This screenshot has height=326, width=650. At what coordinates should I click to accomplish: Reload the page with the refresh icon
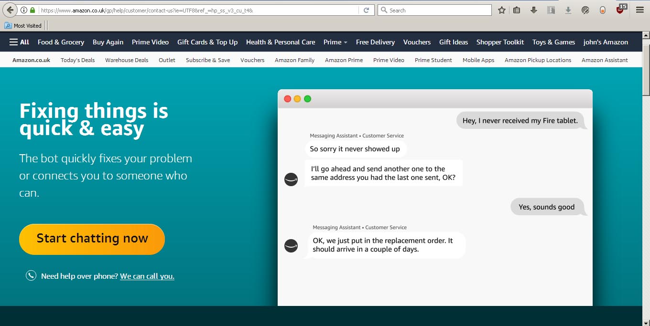click(366, 10)
